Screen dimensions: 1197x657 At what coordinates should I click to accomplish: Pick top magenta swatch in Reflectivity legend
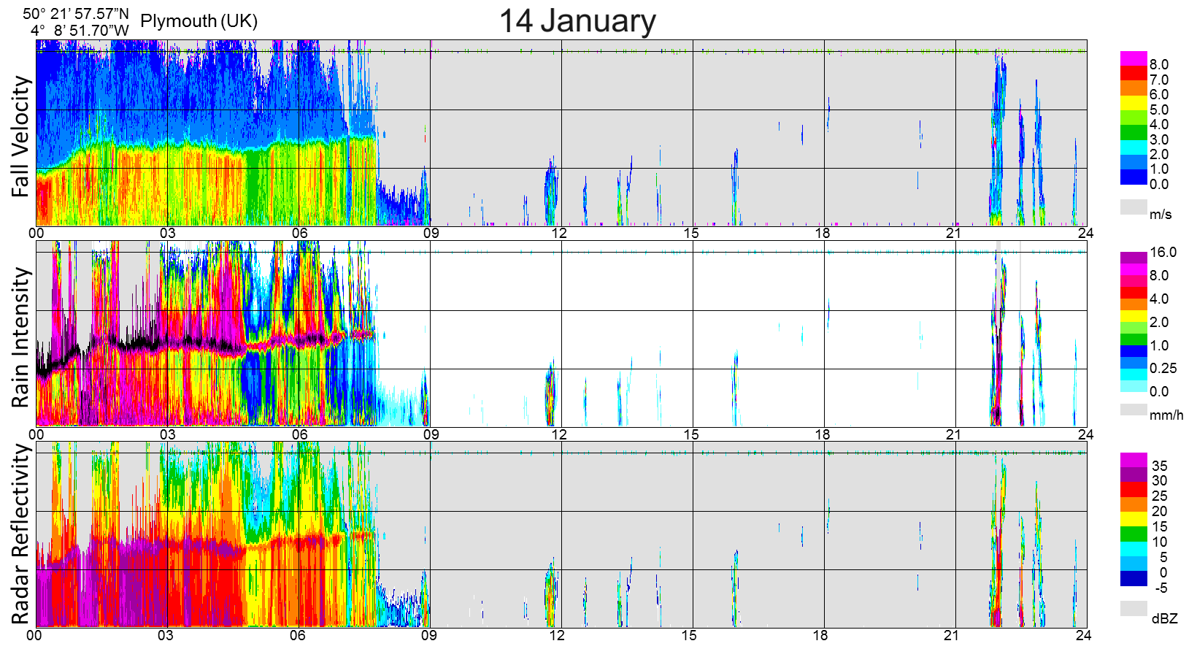click(1134, 460)
